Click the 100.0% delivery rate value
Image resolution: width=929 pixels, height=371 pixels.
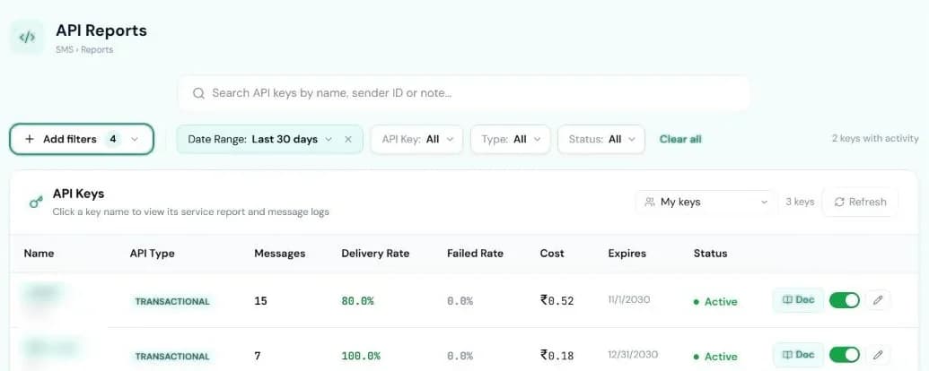tap(361, 356)
